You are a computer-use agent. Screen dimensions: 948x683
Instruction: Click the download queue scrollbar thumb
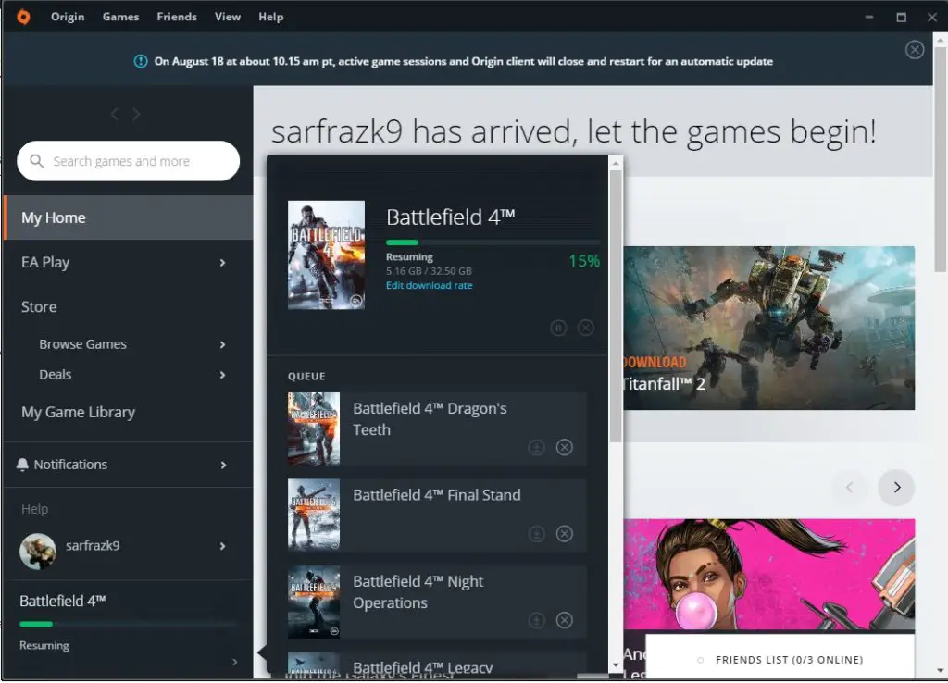[x=616, y=305]
